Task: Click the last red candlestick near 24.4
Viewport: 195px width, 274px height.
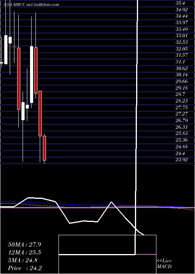Action: pyautogui.click(x=44, y=148)
